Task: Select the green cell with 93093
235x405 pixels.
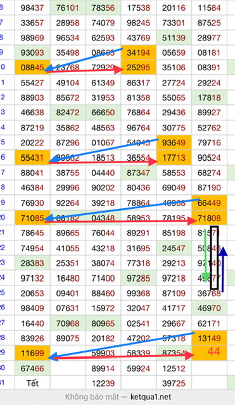Action: point(32,53)
